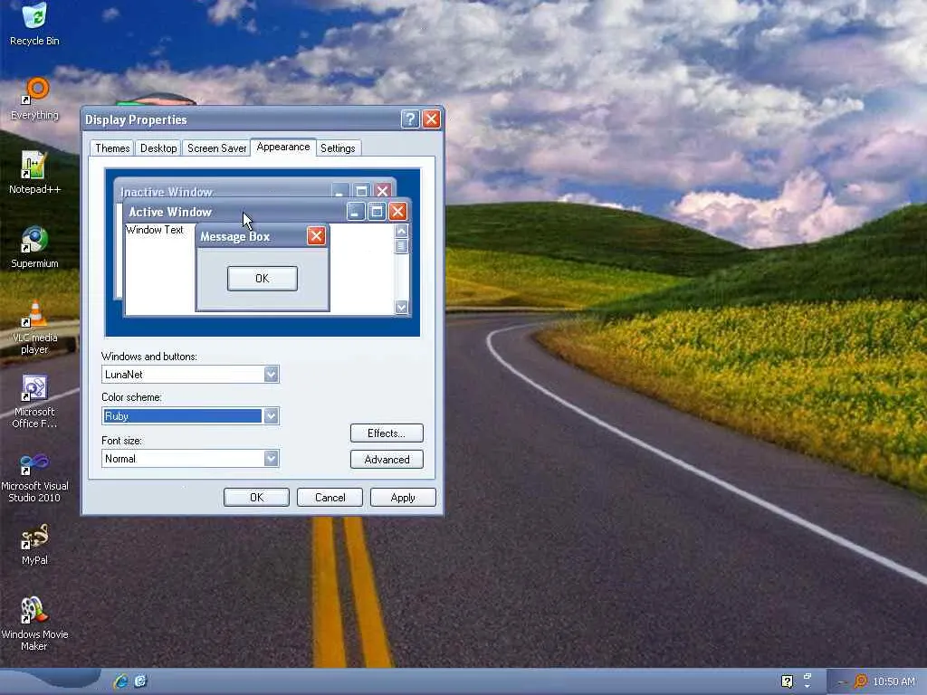Close the Display Properties dialog
The image size is (927, 695).
(432, 119)
